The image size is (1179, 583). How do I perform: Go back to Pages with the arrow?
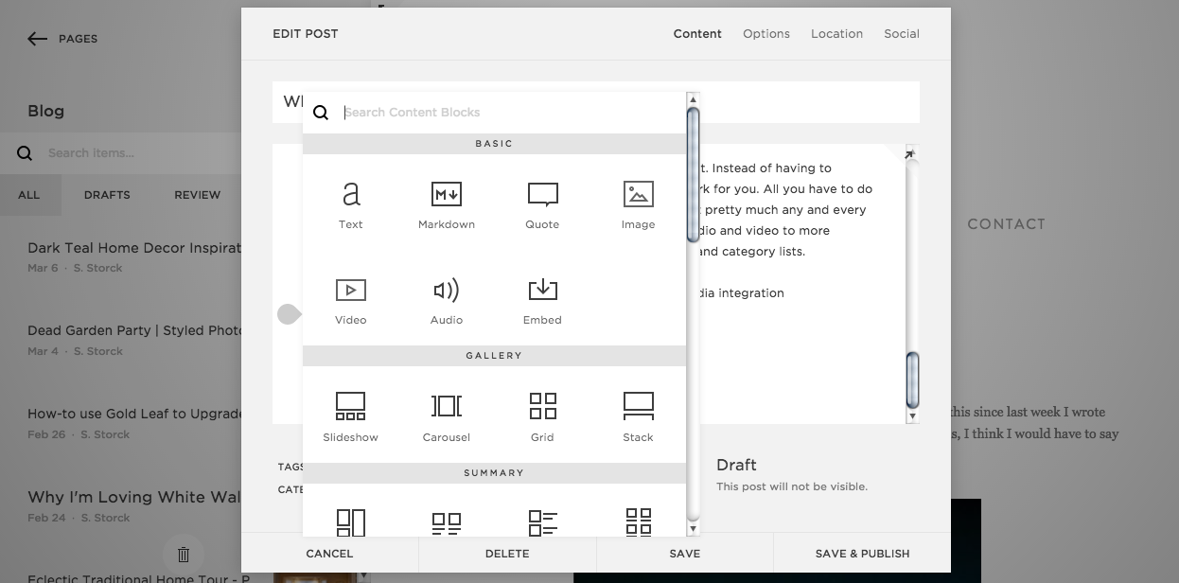point(37,39)
